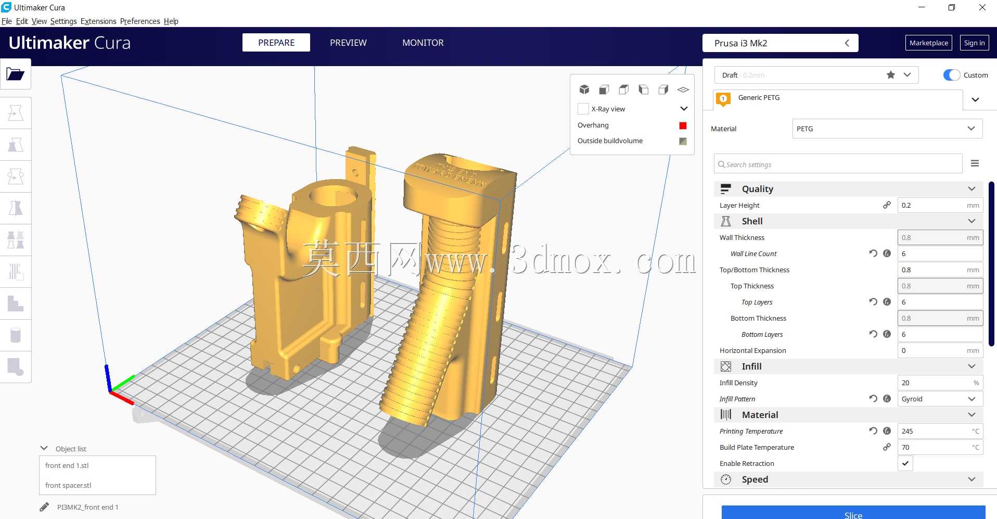
Task: Switch to 3D camera view icon
Action: coord(584,90)
